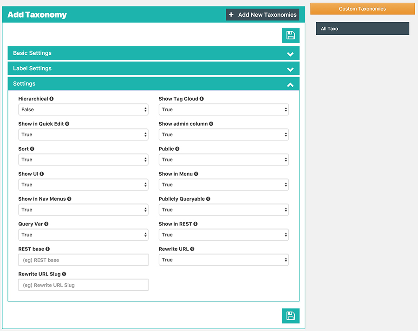Click info icon next to Public
Image resolution: width=418 pixels, height=331 pixels.
point(177,149)
